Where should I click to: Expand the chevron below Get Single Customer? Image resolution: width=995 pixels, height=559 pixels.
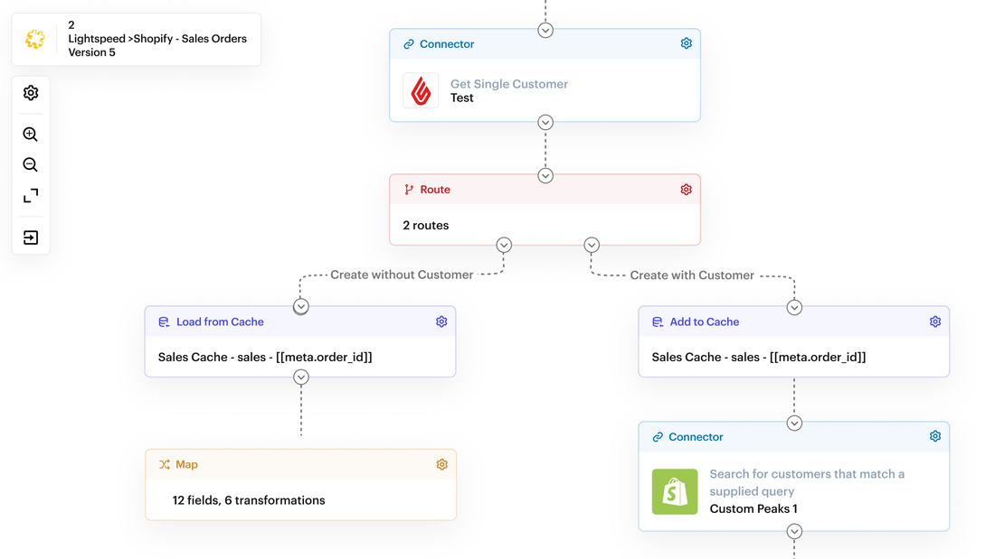click(545, 122)
